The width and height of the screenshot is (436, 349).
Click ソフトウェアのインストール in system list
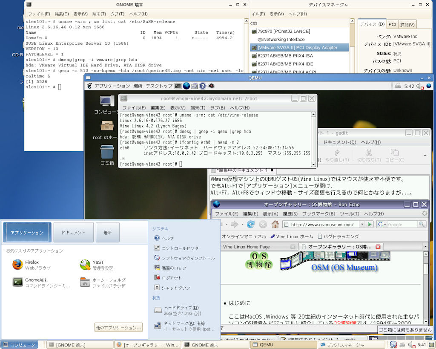click(184, 258)
